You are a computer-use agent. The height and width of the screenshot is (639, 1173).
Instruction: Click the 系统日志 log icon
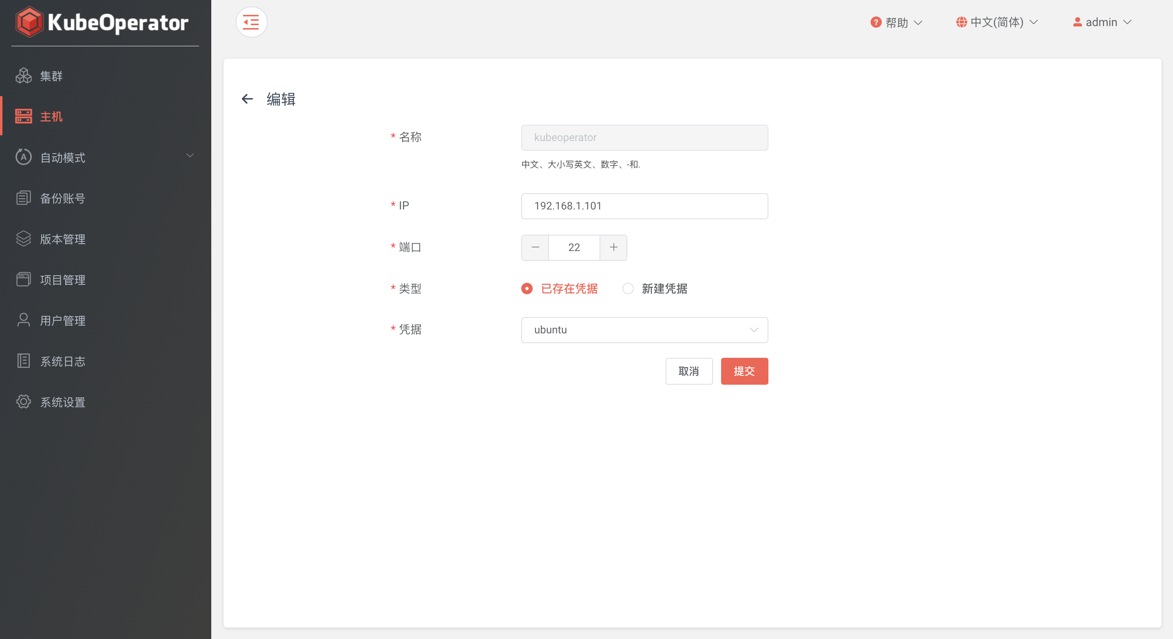(x=23, y=361)
